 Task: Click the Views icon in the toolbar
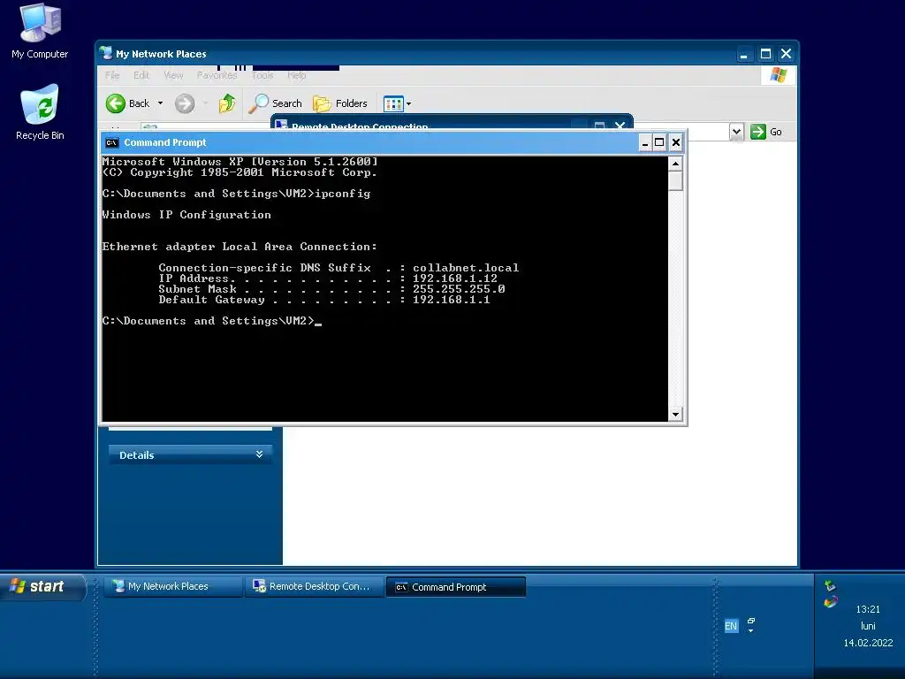393,104
